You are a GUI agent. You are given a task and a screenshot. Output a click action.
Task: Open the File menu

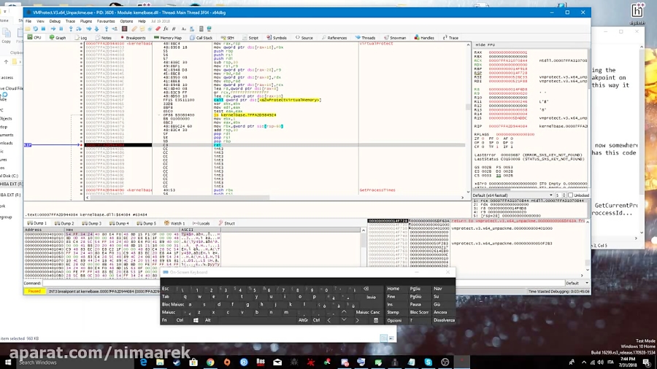click(x=28, y=21)
